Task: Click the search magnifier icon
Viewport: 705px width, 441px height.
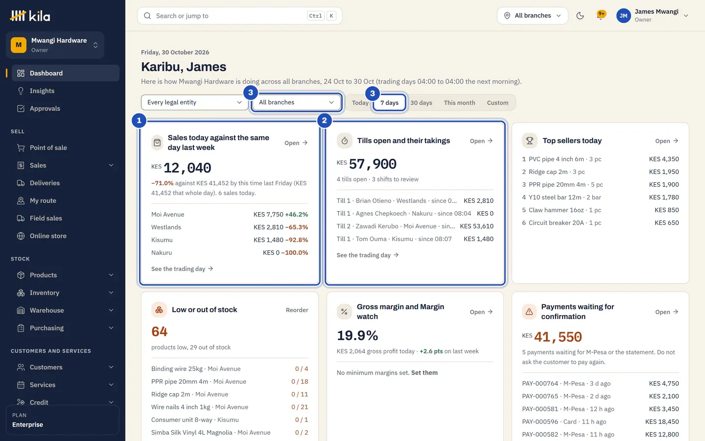Action: (x=147, y=16)
